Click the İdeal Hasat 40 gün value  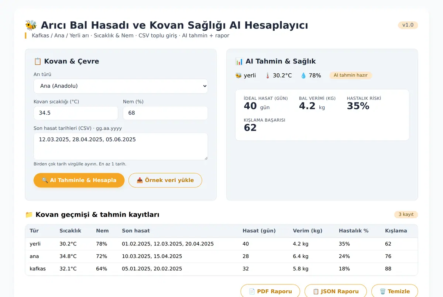257,106
